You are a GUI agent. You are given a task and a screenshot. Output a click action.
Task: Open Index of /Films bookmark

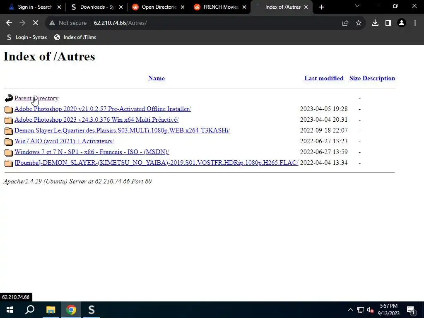pos(75,37)
